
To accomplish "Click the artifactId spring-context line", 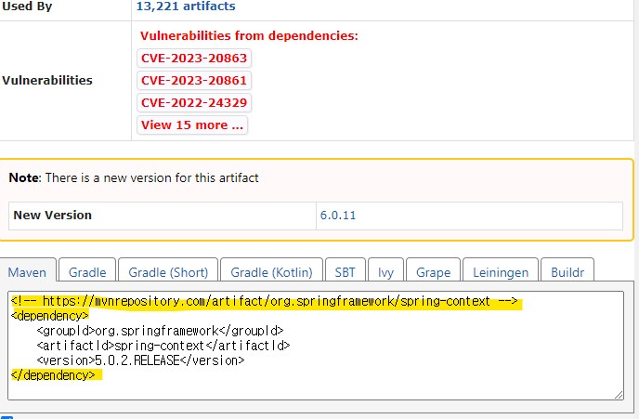I will point(163,346).
